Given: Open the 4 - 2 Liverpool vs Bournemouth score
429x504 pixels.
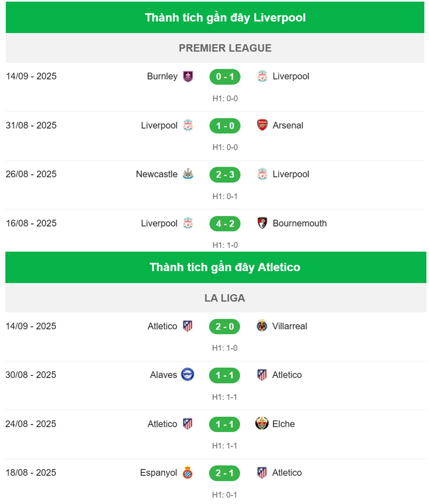Looking at the screenshot, I should [225, 224].
